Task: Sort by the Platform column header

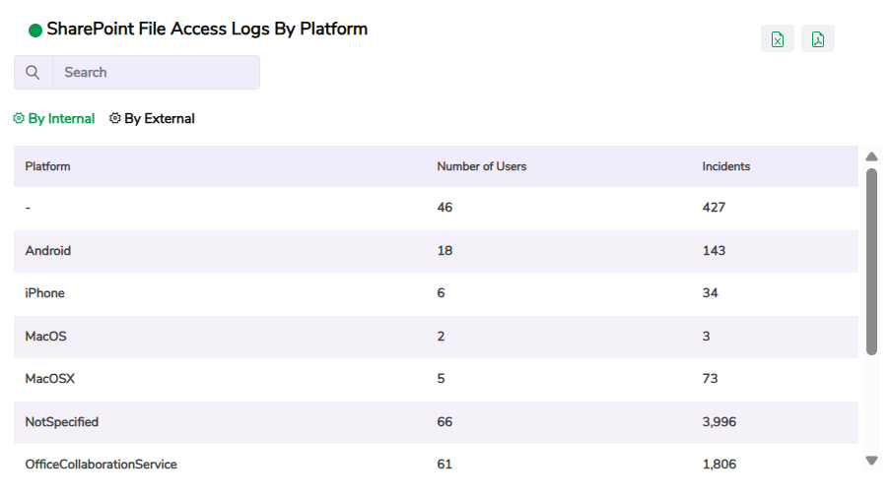Action: tap(47, 167)
